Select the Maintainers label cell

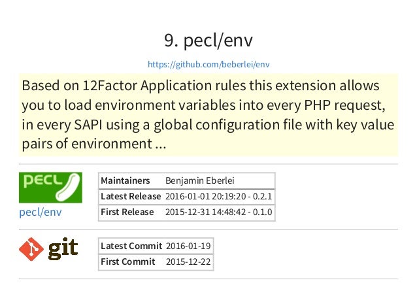[131, 181]
